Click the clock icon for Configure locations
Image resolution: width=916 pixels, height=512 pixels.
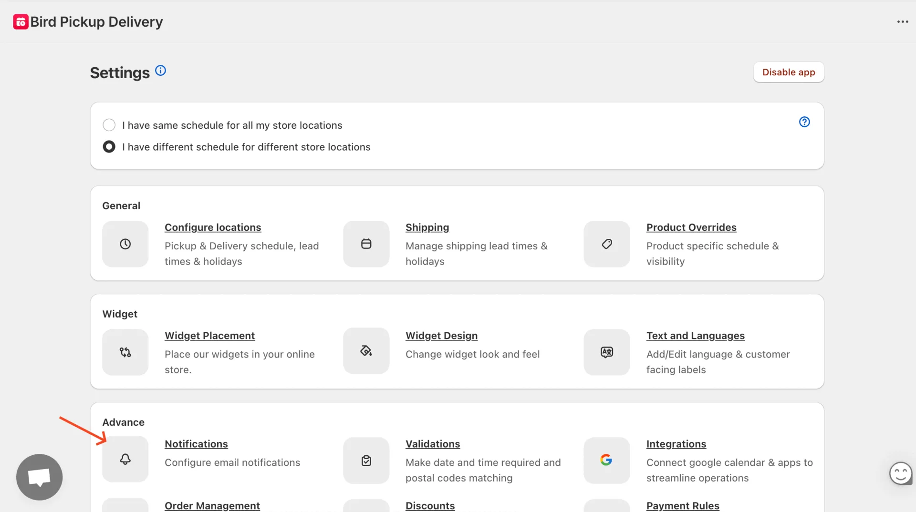click(125, 244)
